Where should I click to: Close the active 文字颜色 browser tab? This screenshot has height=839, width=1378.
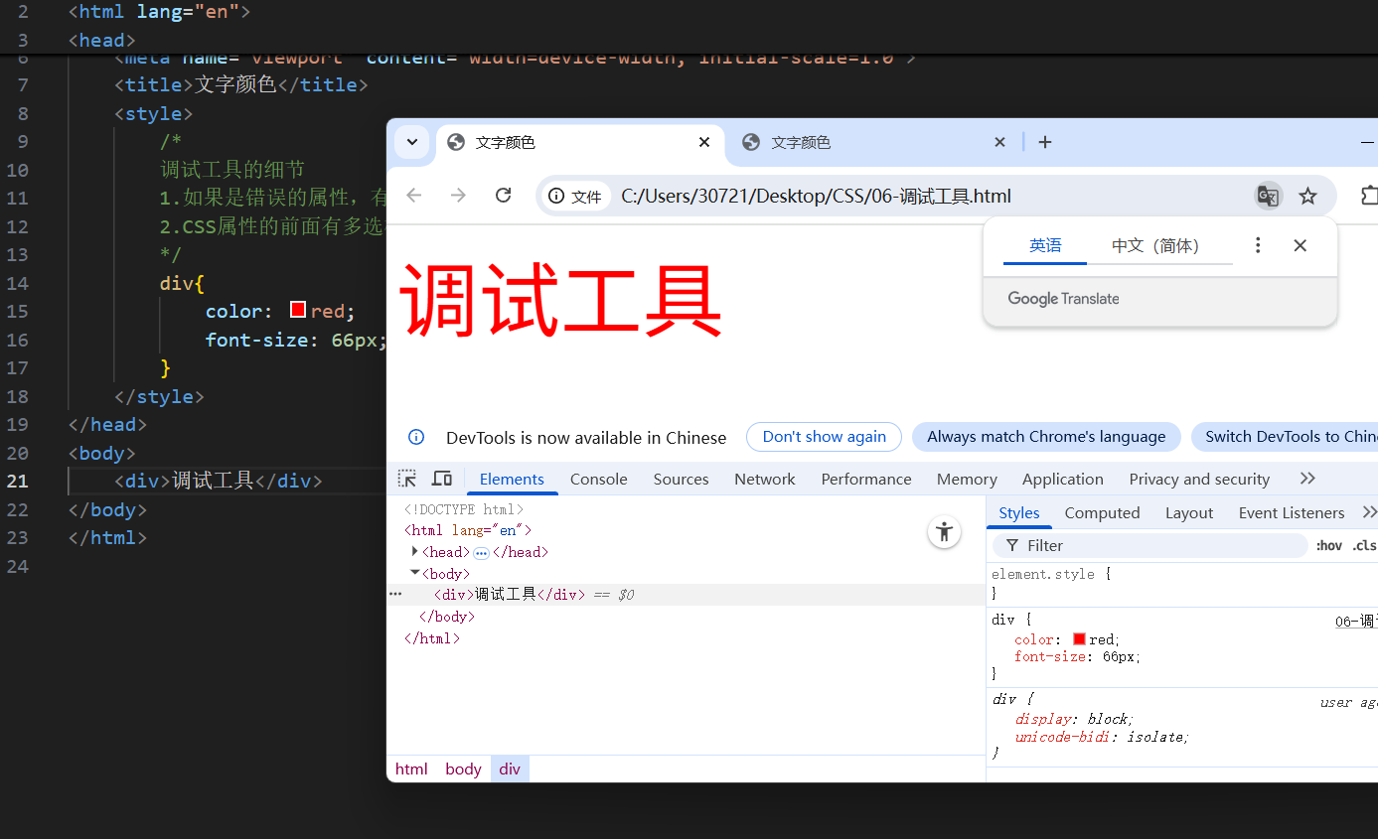pyautogui.click(x=704, y=142)
